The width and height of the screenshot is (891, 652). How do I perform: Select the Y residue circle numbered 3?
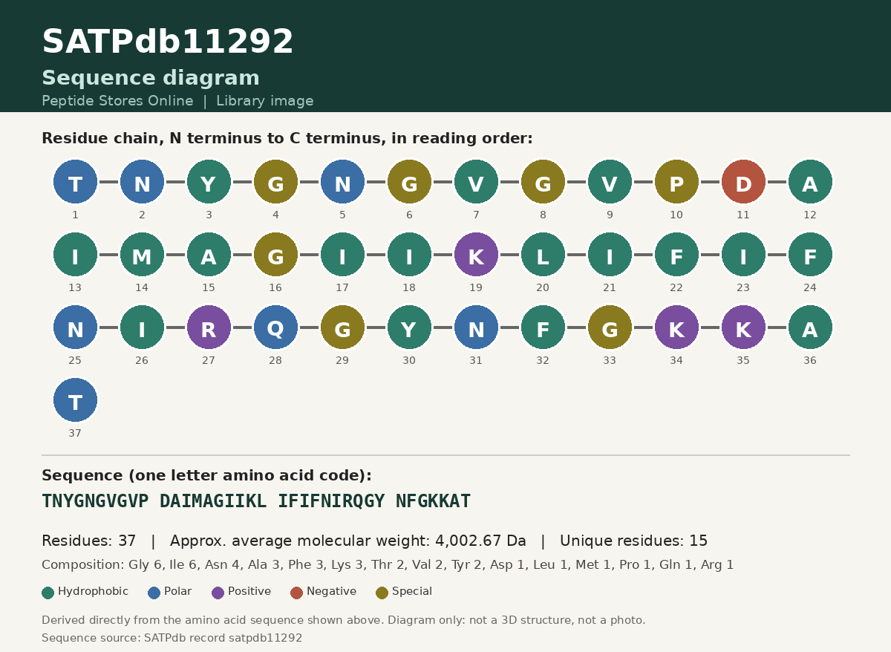(209, 182)
